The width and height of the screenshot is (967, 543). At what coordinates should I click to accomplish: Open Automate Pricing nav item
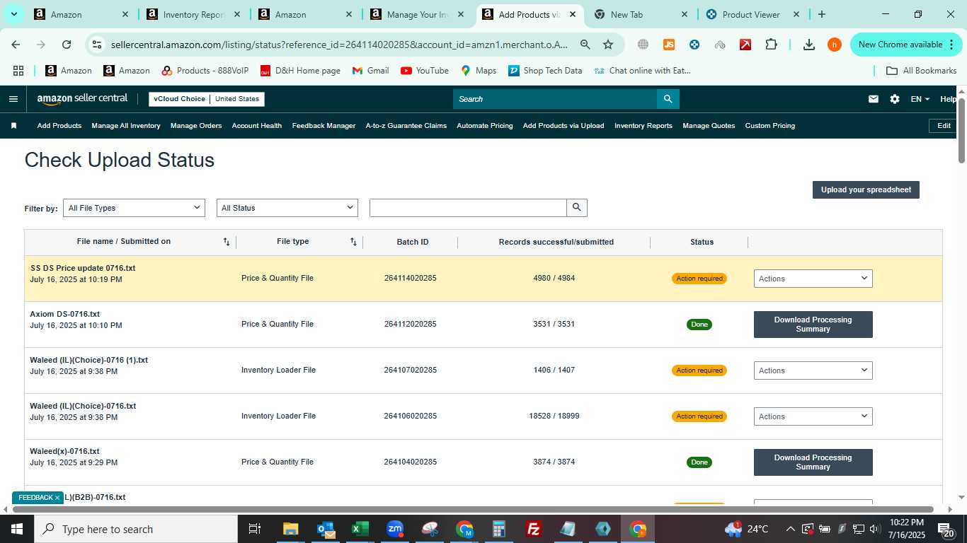click(485, 126)
